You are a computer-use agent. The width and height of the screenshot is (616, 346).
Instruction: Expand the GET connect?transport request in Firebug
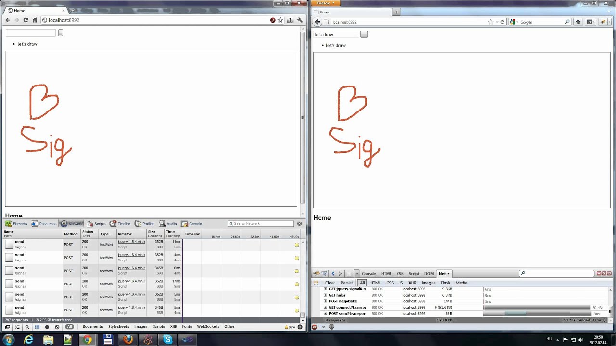325,308
